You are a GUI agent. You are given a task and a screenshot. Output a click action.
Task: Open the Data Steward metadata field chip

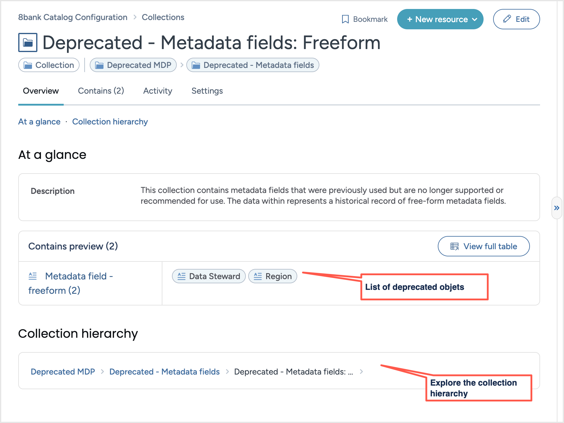pyautogui.click(x=209, y=276)
